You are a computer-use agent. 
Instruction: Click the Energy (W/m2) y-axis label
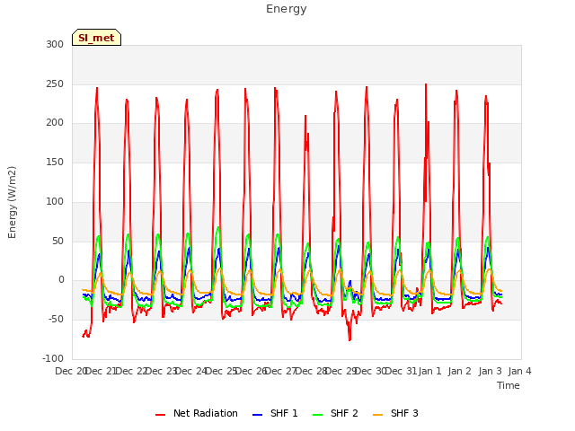12,202
